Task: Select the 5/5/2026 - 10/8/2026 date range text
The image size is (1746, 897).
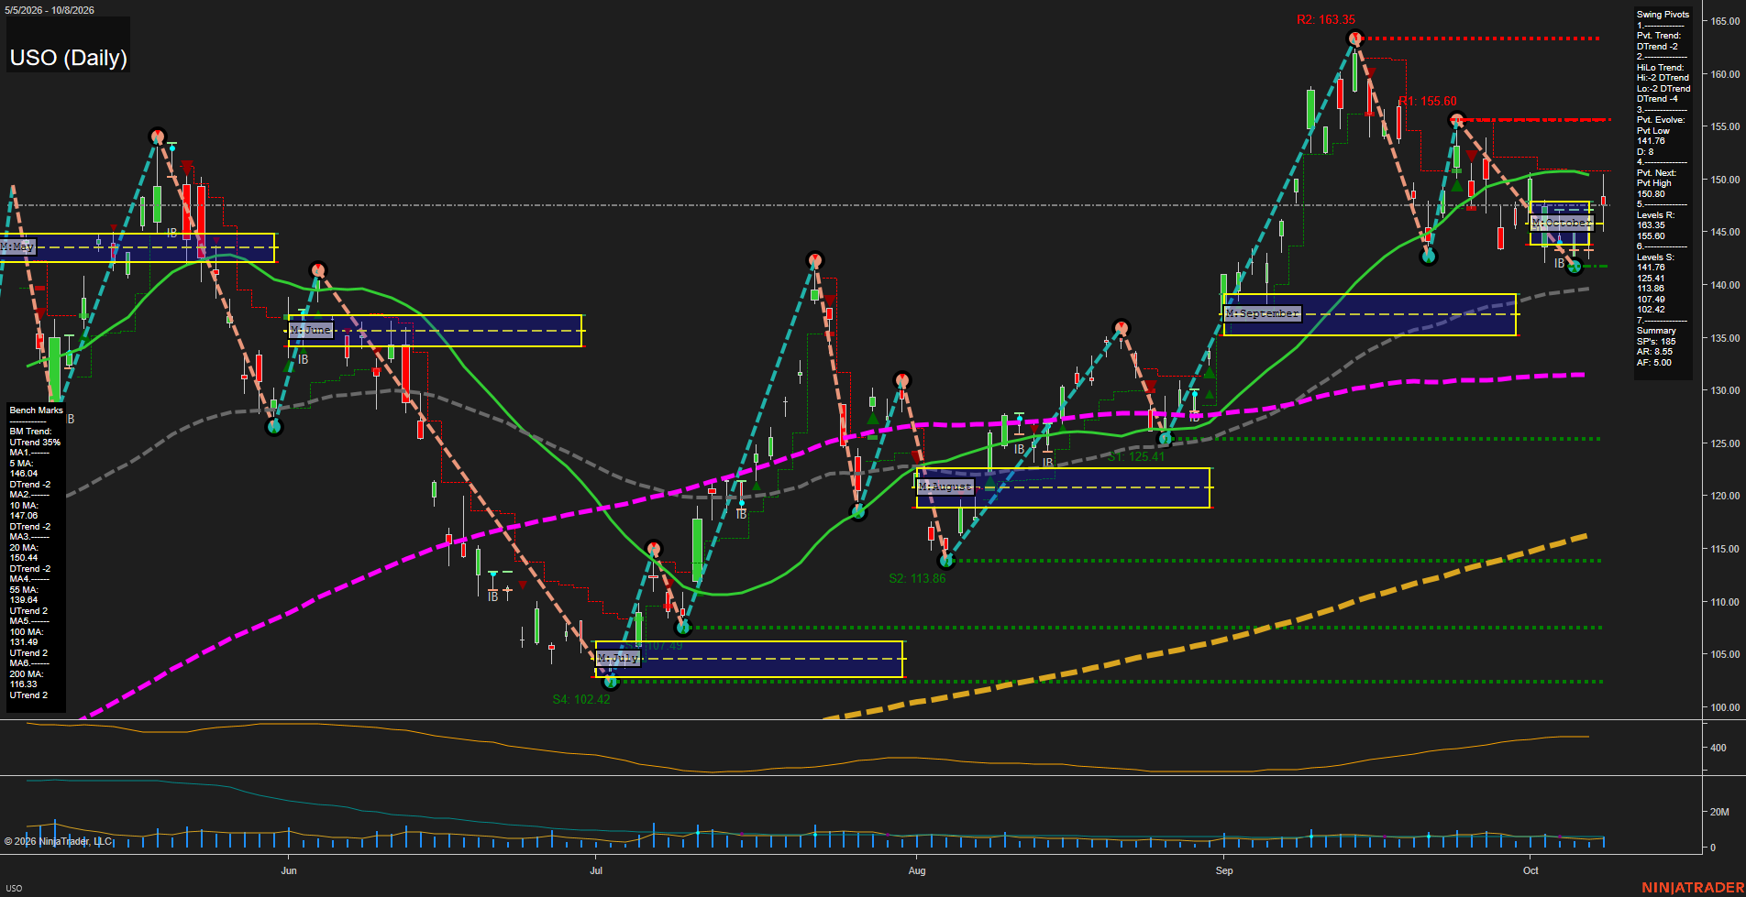Action: [x=50, y=10]
